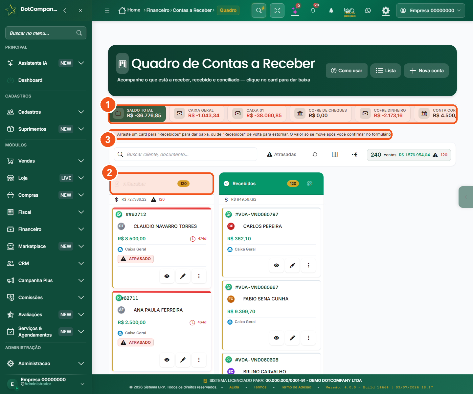473x394 pixels.
Task: Focus the Buscar cliente, documento search field
Action: pos(186,154)
